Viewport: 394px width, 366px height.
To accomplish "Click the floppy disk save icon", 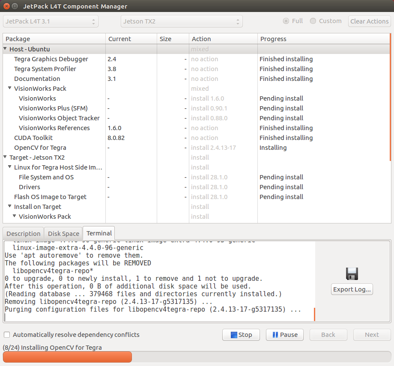I will coord(352,274).
